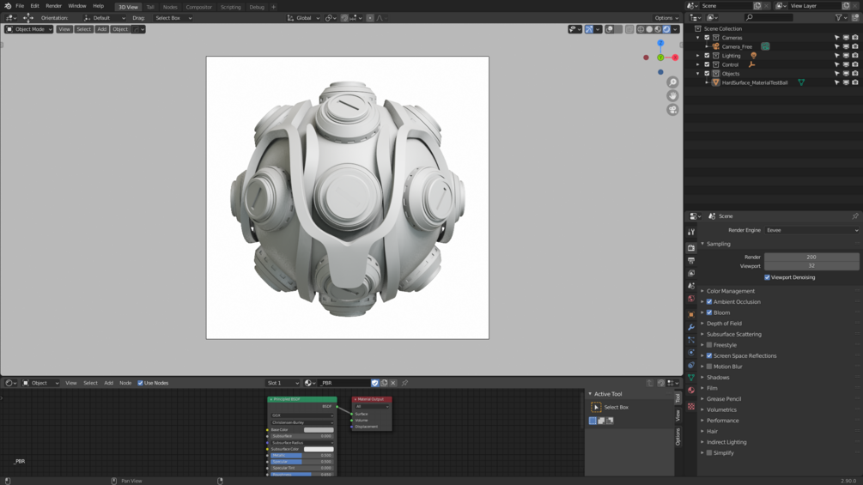The width and height of the screenshot is (863, 485).
Task: Click the Render samples field
Action: point(811,257)
